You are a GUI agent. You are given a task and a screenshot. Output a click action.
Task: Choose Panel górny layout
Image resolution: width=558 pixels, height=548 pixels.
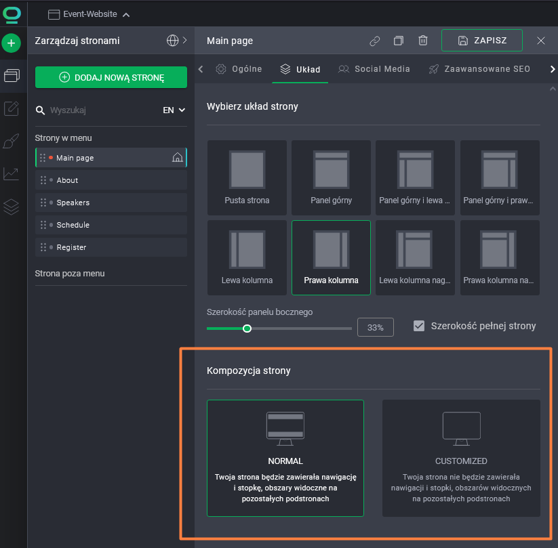tap(331, 177)
